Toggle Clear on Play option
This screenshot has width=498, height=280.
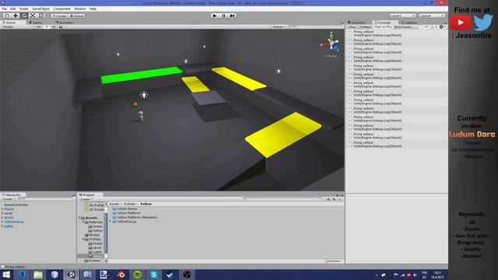tap(383, 27)
